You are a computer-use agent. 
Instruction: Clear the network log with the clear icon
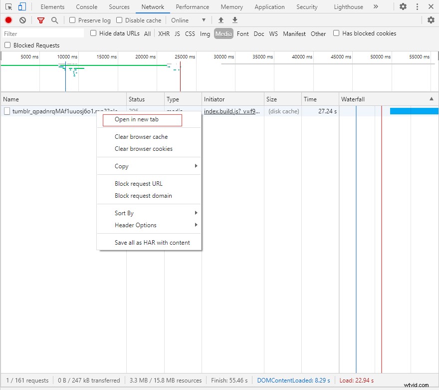[22, 20]
